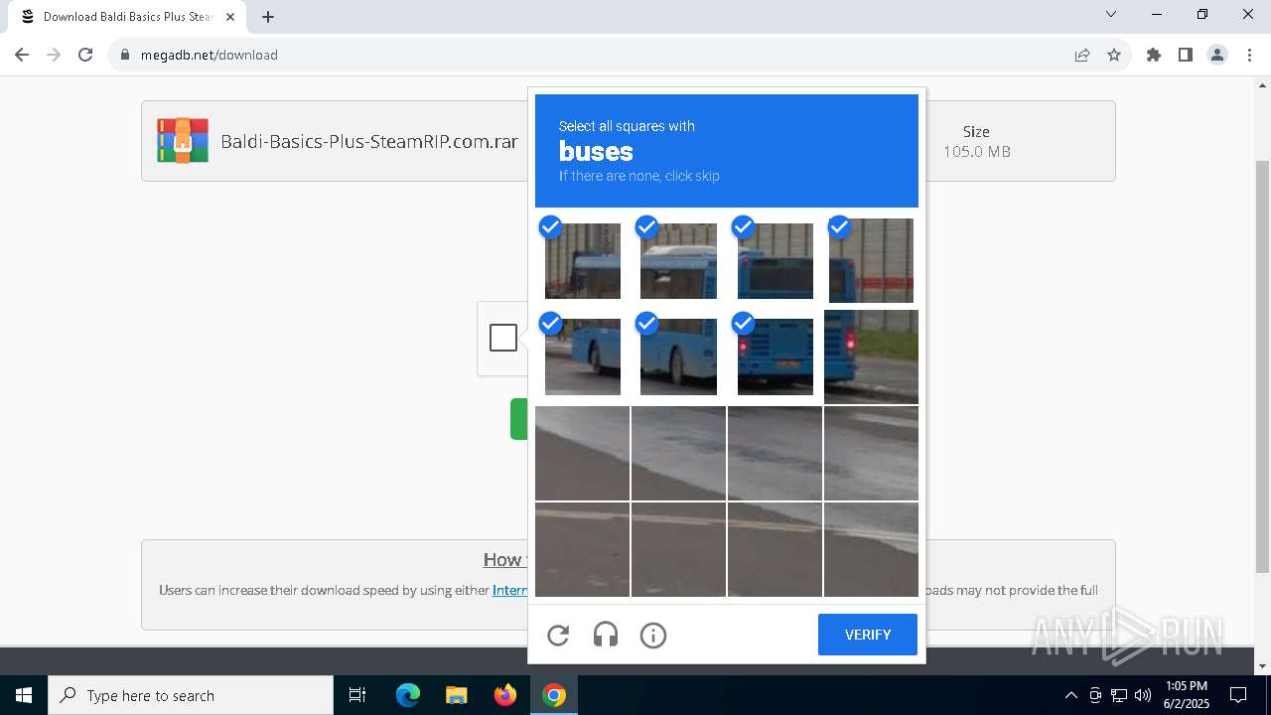Screen dimensions: 1271x715
Task: Toggle the Chrome side panel
Action: (x=1186, y=55)
